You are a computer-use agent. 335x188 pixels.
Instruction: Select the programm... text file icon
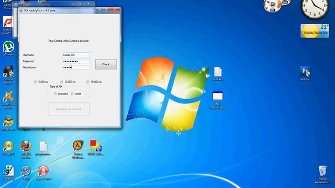43,148
